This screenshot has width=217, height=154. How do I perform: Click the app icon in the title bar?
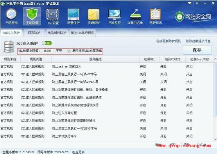click(2, 4)
